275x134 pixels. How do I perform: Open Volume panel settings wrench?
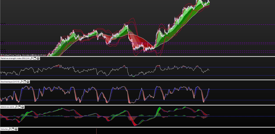(10, 129)
